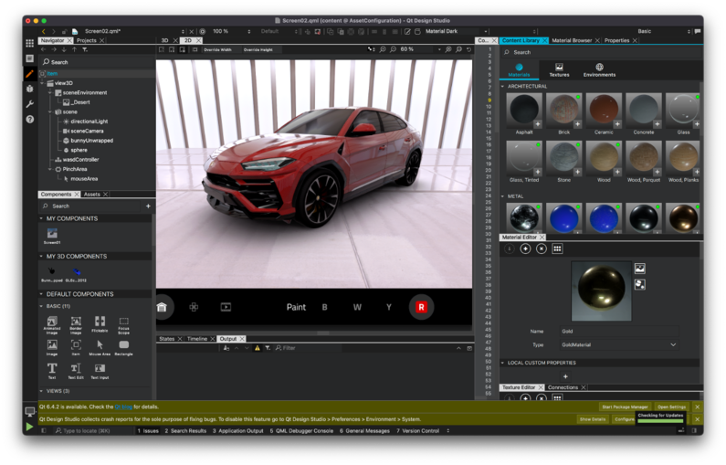Click the delete material X circle icon
726x465 pixels.
[542, 249]
